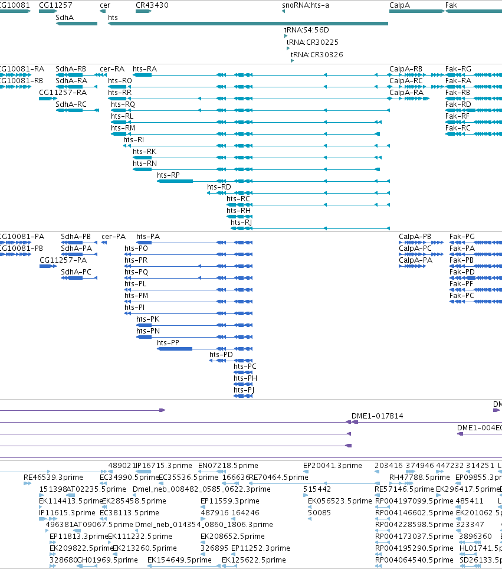Click the tRNA:CR30326 label

[317, 54]
